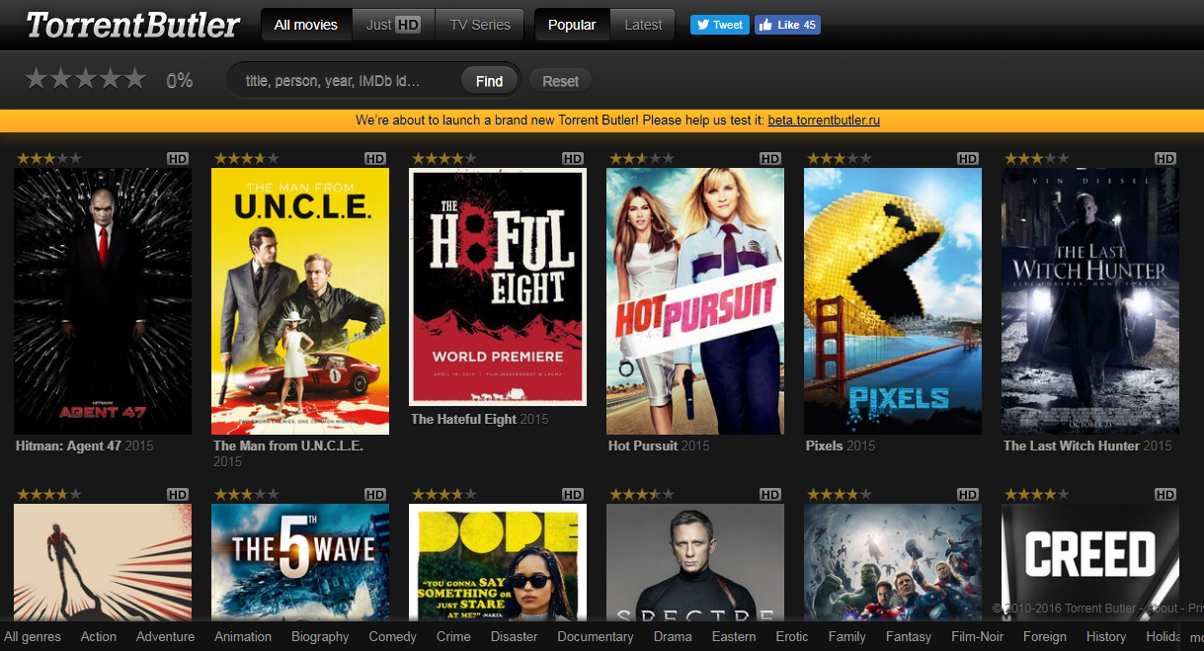1204x651 pixels.
Task: Click the HD badge above The 5th Wave poster
Action: tap(375, 494)
